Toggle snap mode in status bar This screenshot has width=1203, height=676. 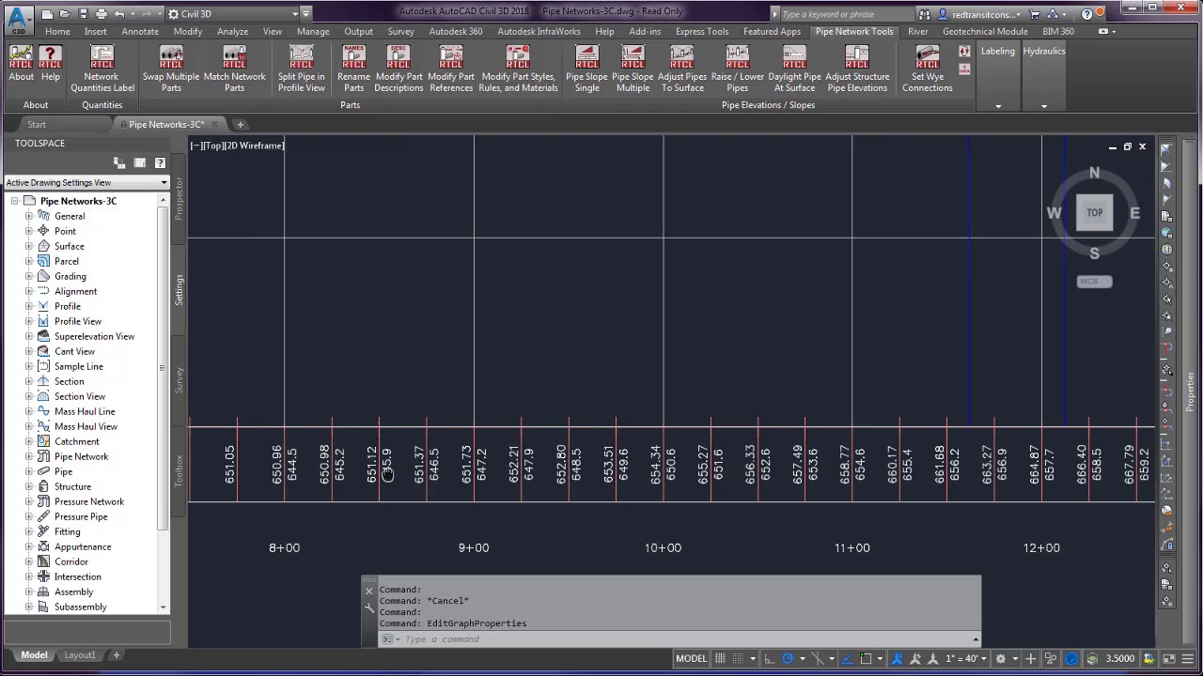(x=740, y=658)
